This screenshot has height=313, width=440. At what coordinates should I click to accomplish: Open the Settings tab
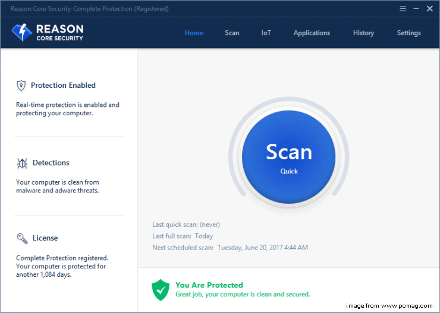pos(408,33)
